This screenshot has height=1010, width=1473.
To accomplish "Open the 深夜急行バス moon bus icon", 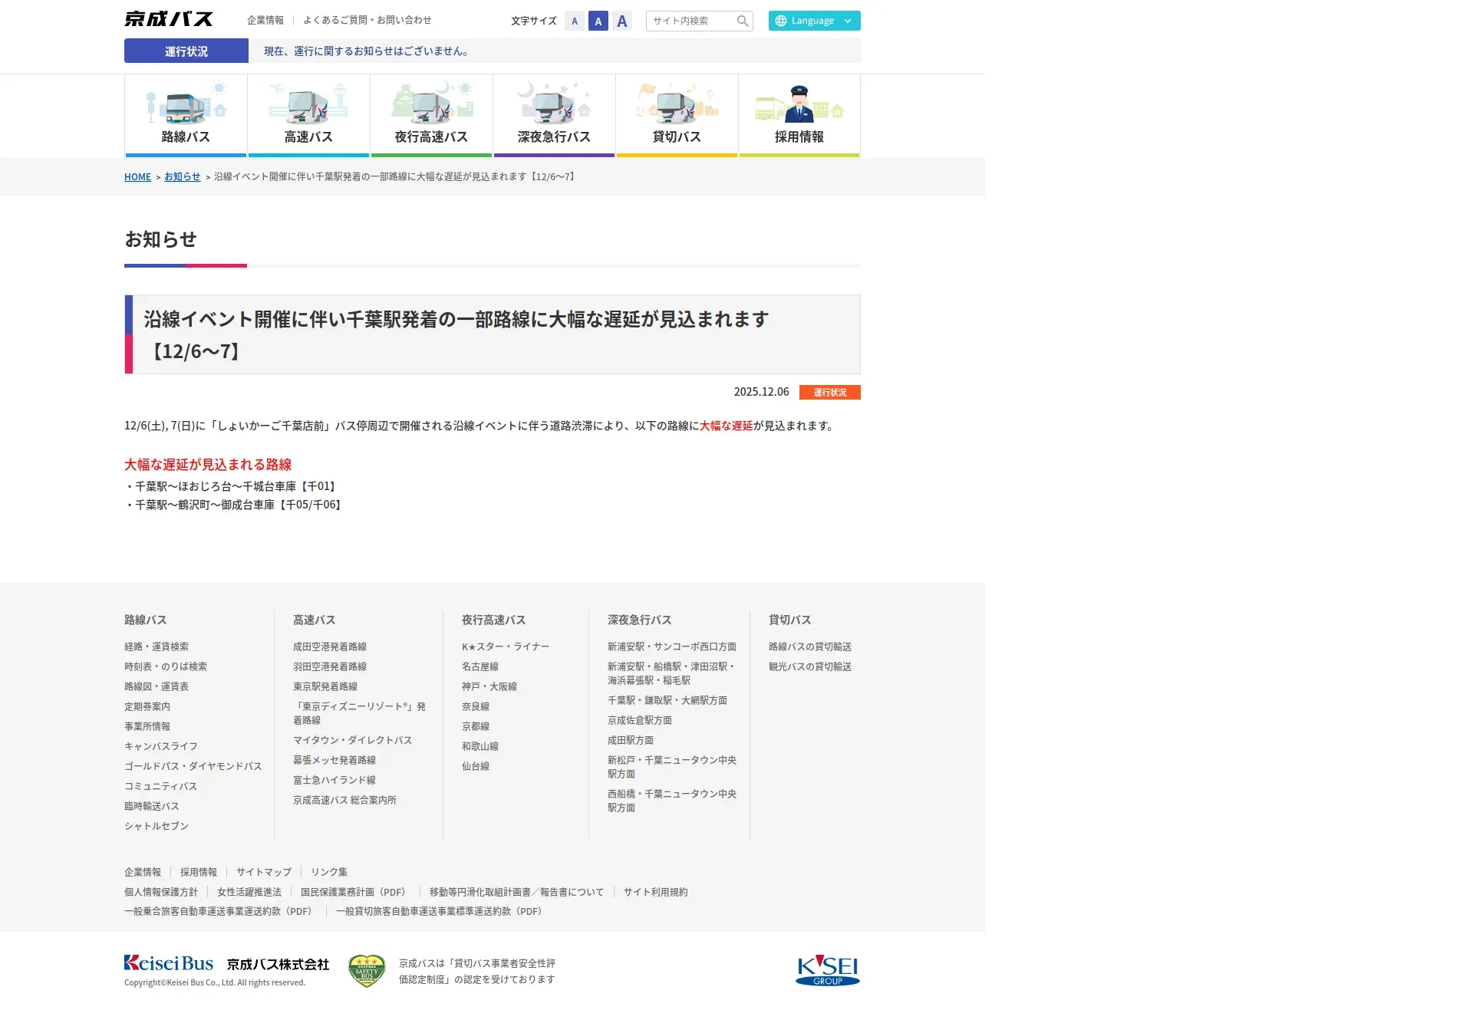I will click(x=554, y=105).
